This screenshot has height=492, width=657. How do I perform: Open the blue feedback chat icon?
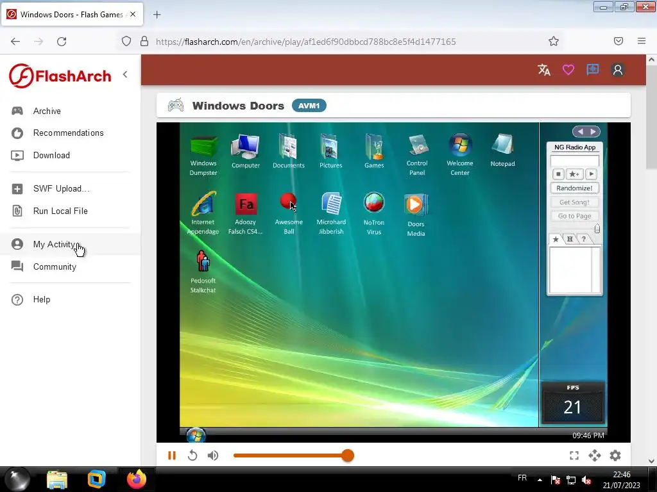592,69
